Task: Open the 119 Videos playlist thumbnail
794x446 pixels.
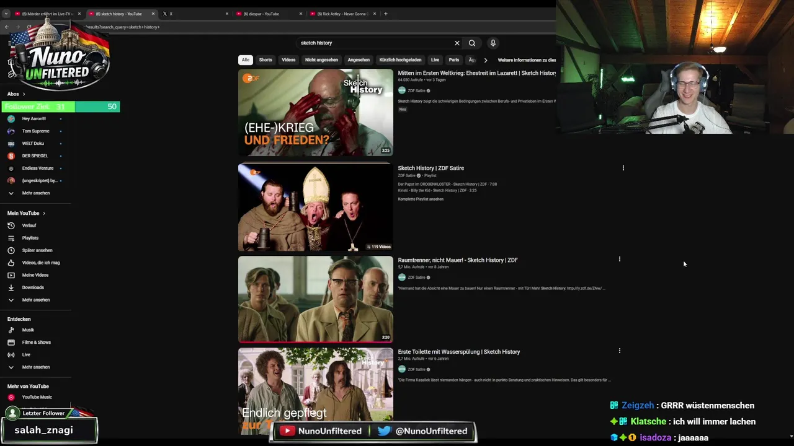Action: [x=316, y=207]
